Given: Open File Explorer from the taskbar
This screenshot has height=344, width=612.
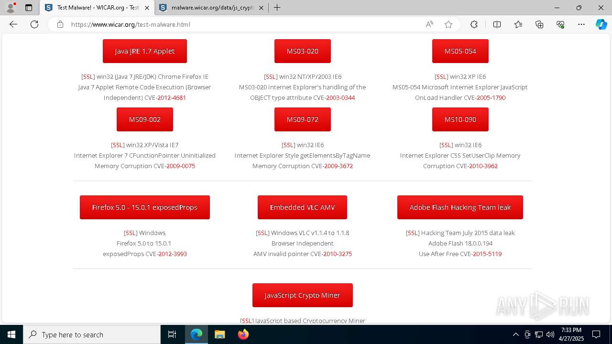Looking at the screenshot, I should tap(219, 334).
